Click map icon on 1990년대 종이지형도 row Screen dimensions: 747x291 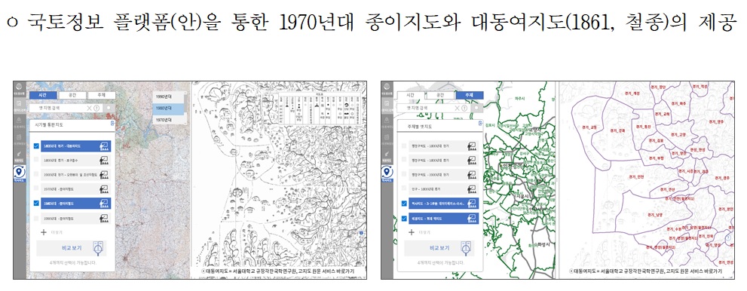tap(103, 218)
